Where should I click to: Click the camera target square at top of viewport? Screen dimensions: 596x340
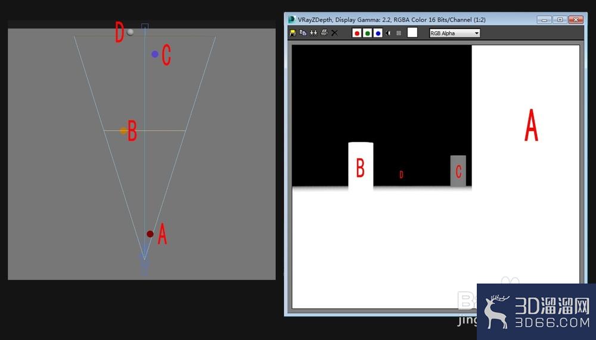pyautogui.click(x=145, y=26)
